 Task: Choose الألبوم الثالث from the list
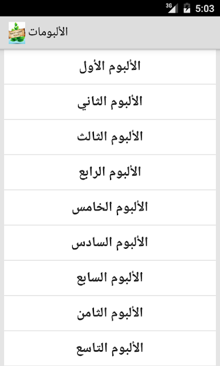coord(110,137)
